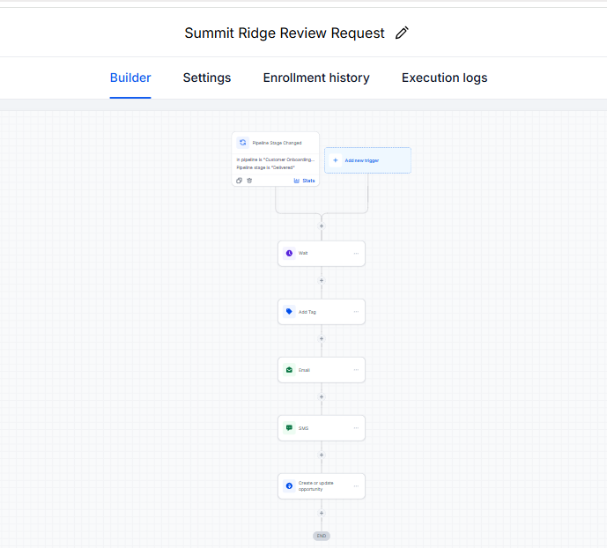
Task: Open the Settings tab
Action: 207,78
